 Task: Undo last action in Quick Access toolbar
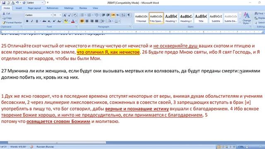(x=17, y=3)
